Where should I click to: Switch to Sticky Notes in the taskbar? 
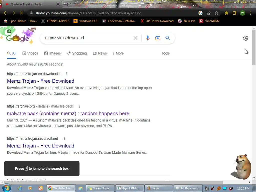(100, 188)
